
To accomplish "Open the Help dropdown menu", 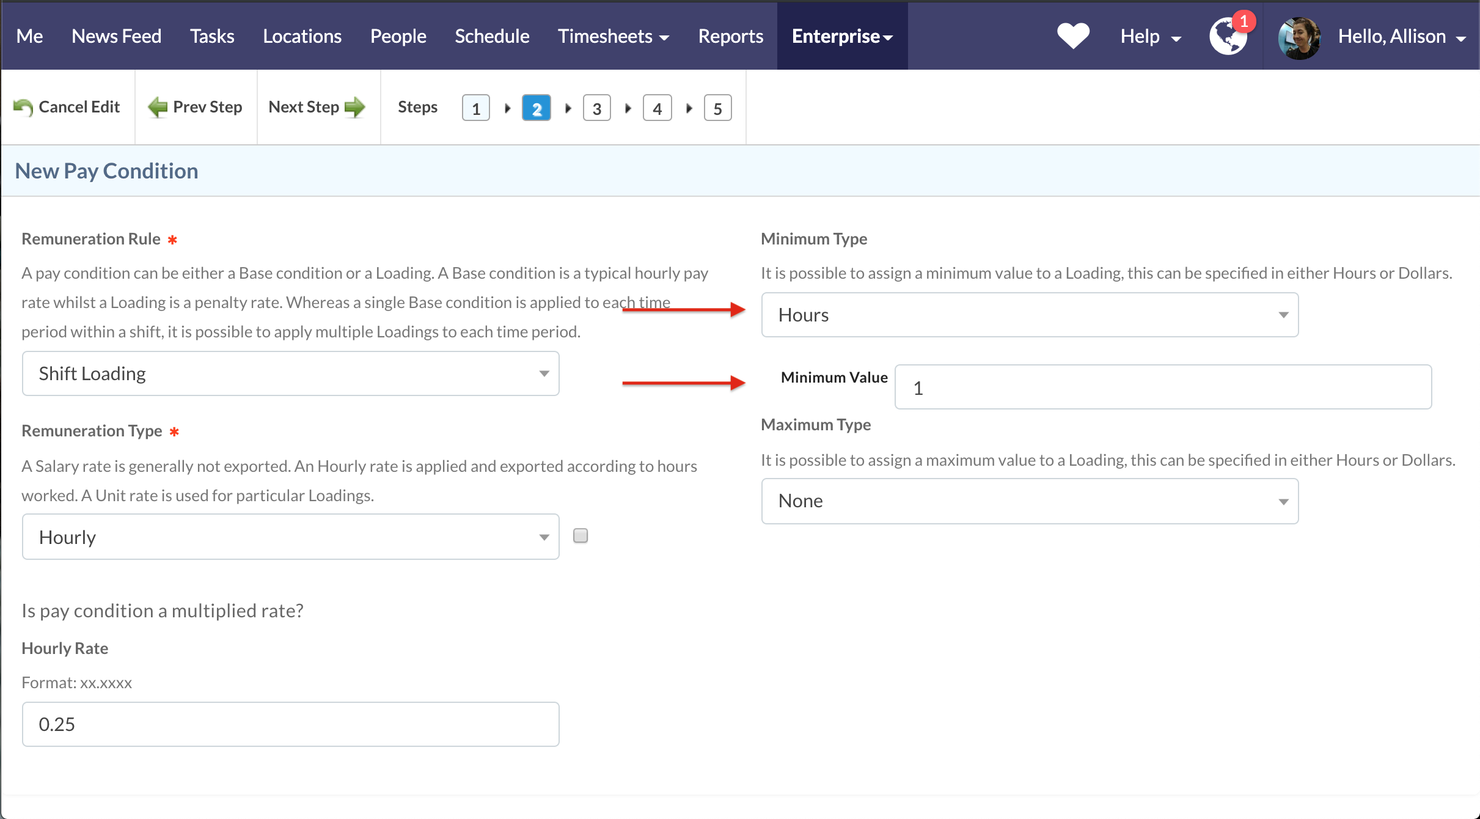I will [1149, 36].
